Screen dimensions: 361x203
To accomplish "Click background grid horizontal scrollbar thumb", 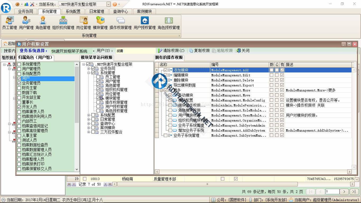I will point(207,184).
